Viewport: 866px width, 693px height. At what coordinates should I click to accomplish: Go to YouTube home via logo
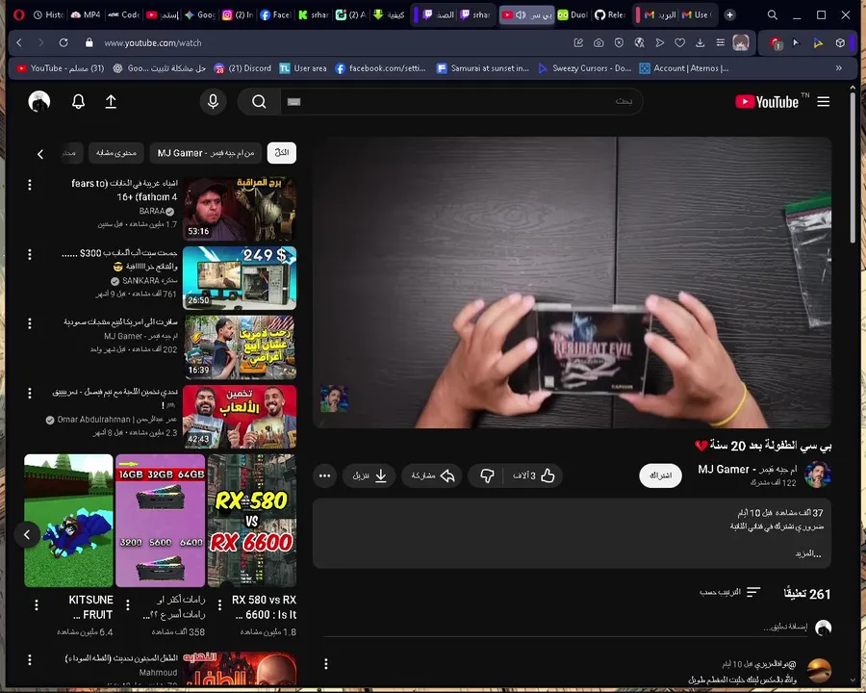[767, 102]
